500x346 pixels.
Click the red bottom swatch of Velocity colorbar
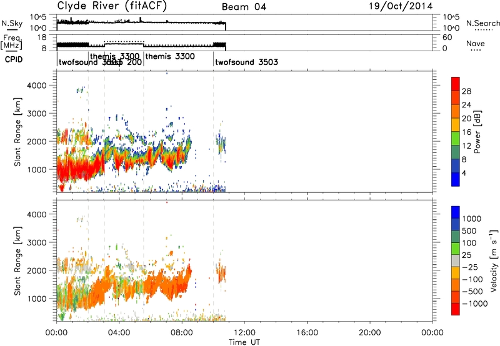[456, 309]
